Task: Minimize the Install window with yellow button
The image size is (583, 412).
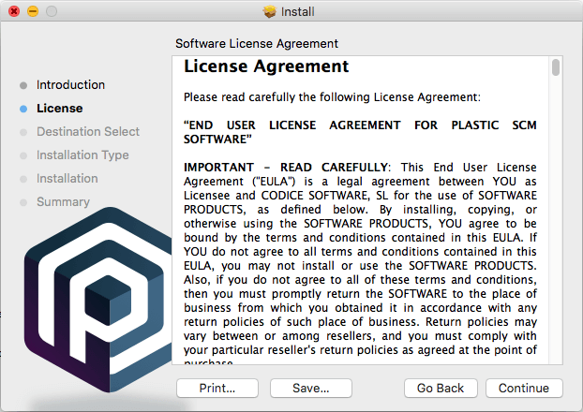Action: (33, 11)
